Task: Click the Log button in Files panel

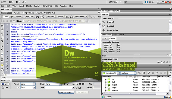Action: 167,97
